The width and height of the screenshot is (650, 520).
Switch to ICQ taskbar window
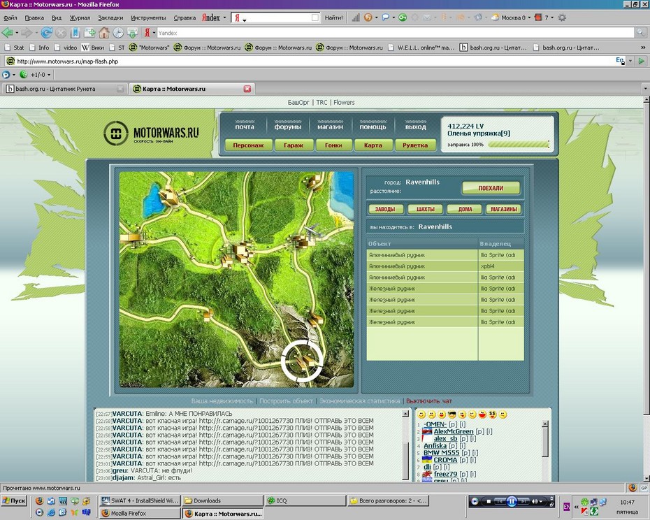click(305, 500)
